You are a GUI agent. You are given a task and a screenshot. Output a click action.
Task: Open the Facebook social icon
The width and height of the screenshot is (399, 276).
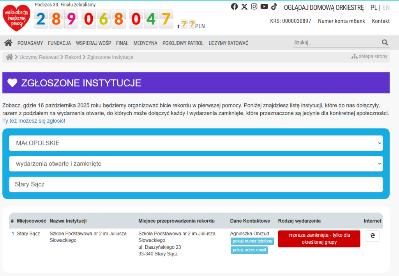[234, 7]
